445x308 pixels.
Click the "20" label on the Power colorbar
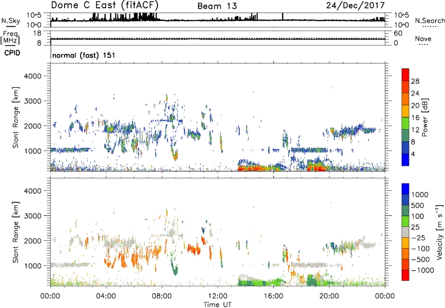pyautogui.click(x=415, y=106)
